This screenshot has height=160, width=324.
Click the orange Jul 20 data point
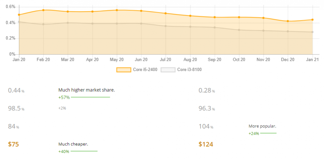click(166, 13)
